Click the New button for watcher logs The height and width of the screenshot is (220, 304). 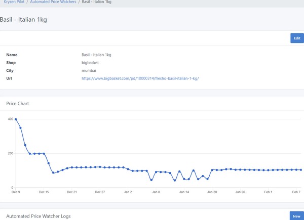[297, 216]
